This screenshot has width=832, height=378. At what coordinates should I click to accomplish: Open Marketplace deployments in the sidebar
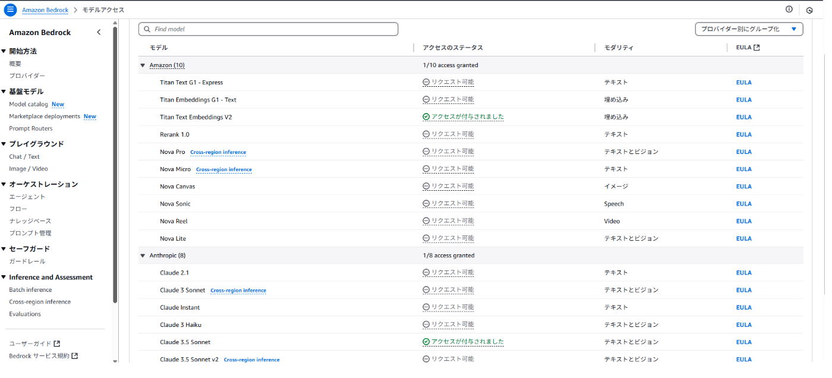tap(45, 116)
